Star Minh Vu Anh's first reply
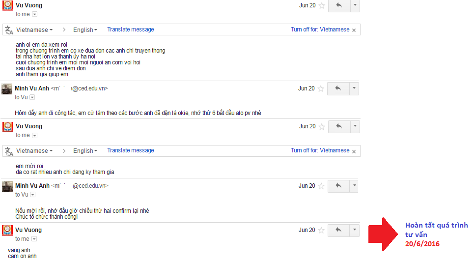The image size is (475, 262). click(321, 88)
